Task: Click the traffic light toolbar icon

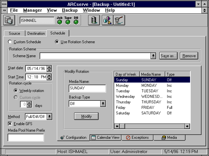Action: [x=94, y=20]
